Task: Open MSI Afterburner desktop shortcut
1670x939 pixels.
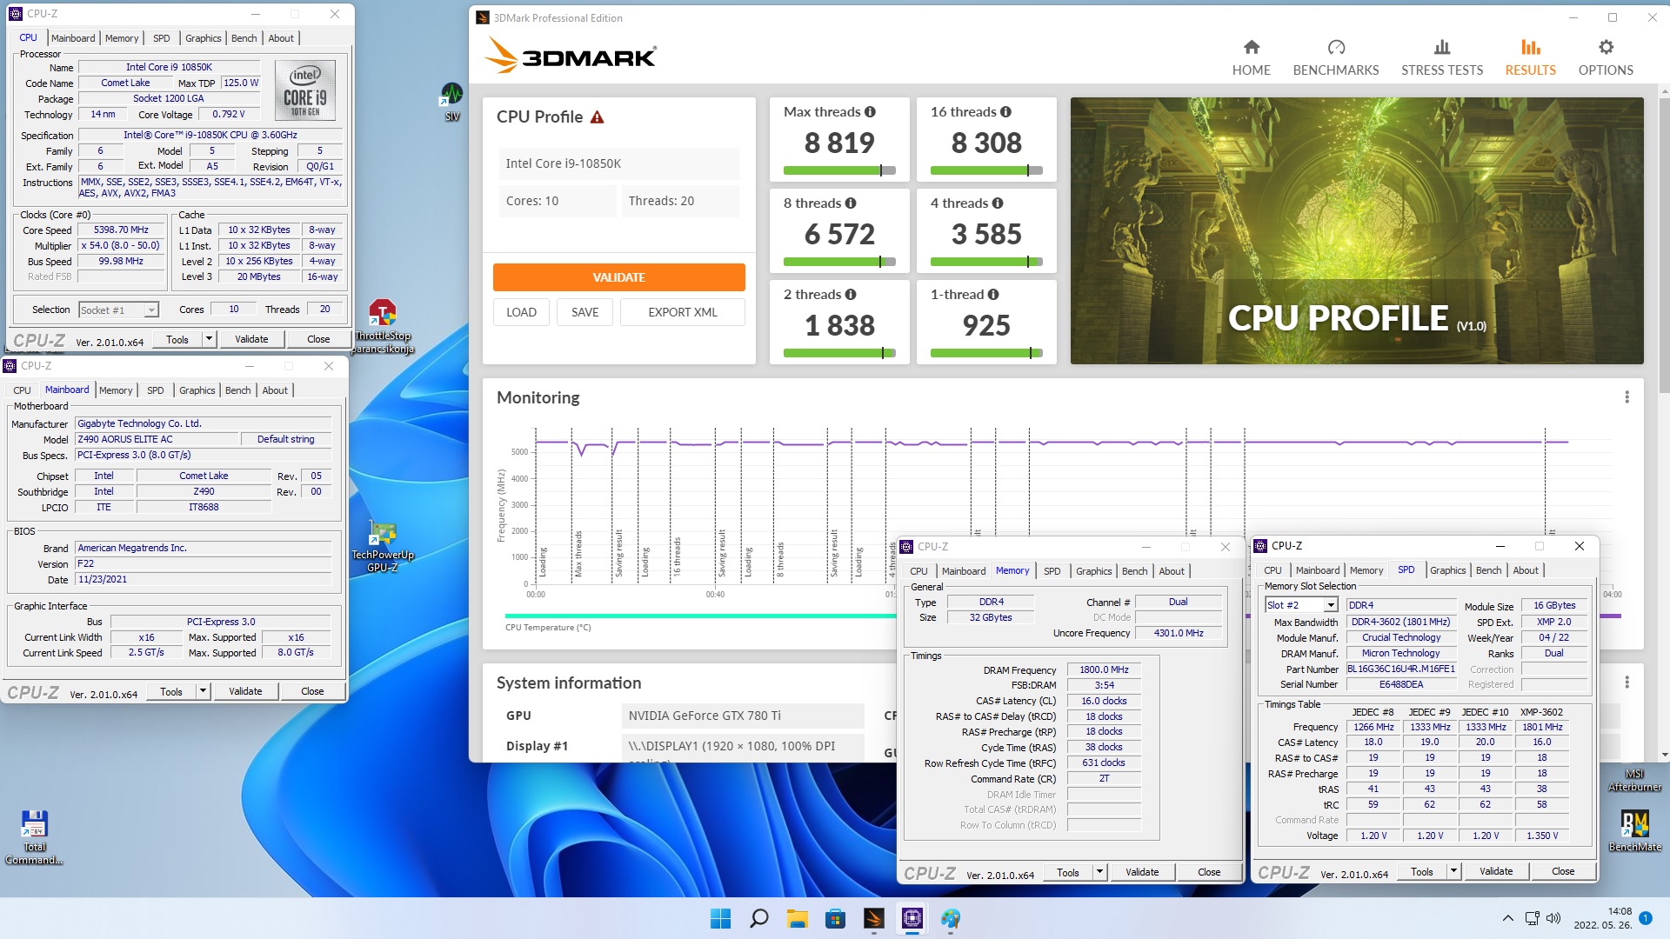Action: [x=1634, y=780]
